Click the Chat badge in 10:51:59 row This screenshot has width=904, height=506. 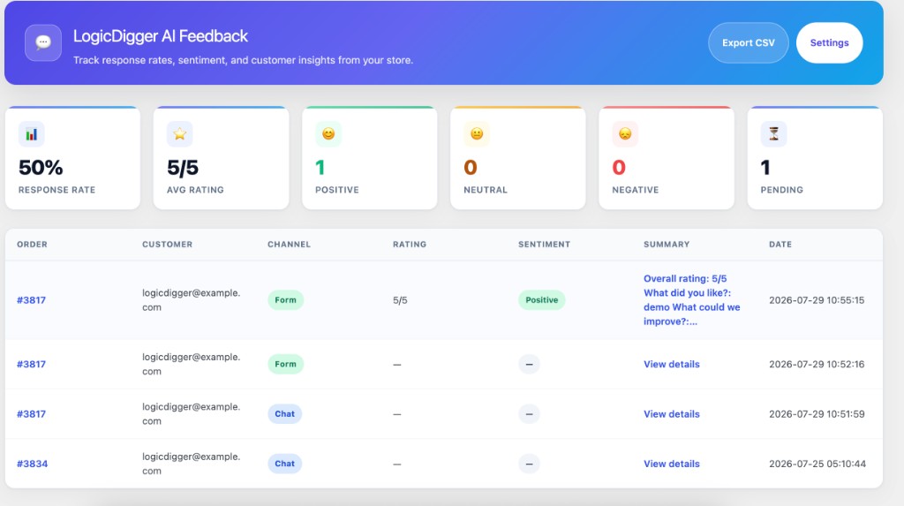pyautogui.click(x=285, y=413)
